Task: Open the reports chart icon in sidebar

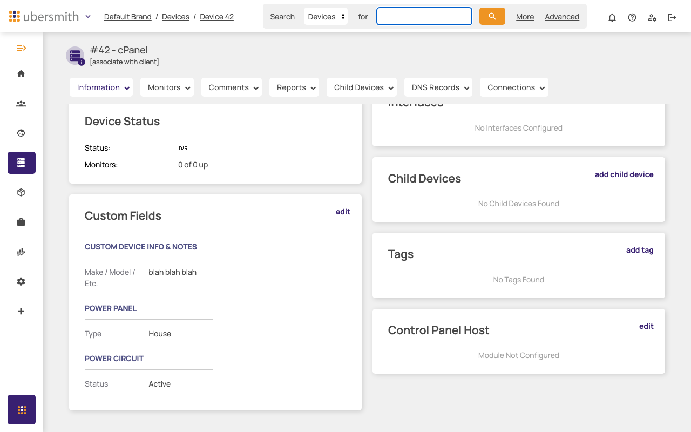Action: tap(21, 252)
